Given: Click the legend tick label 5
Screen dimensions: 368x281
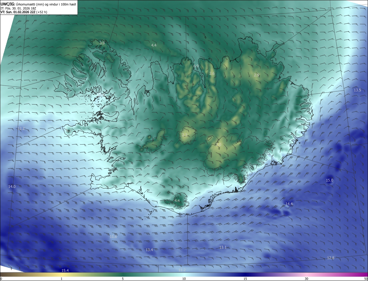Looking at the screenshot, I should 123,279.
